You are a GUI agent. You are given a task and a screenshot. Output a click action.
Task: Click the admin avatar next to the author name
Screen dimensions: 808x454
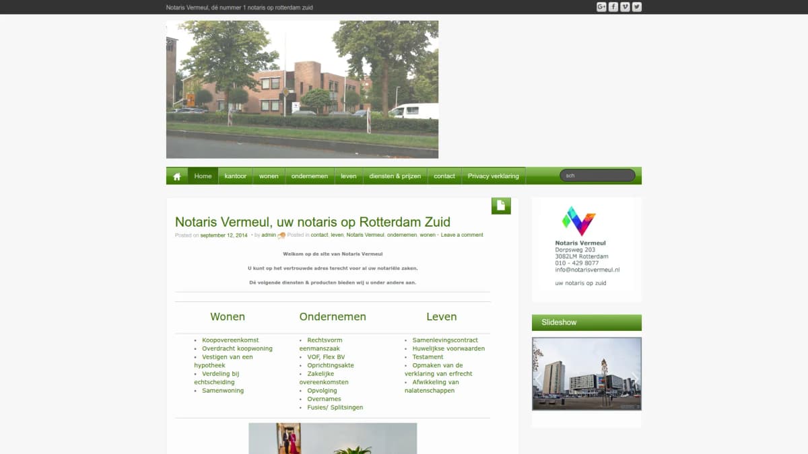pyautogui.click(x=281, y=235)
